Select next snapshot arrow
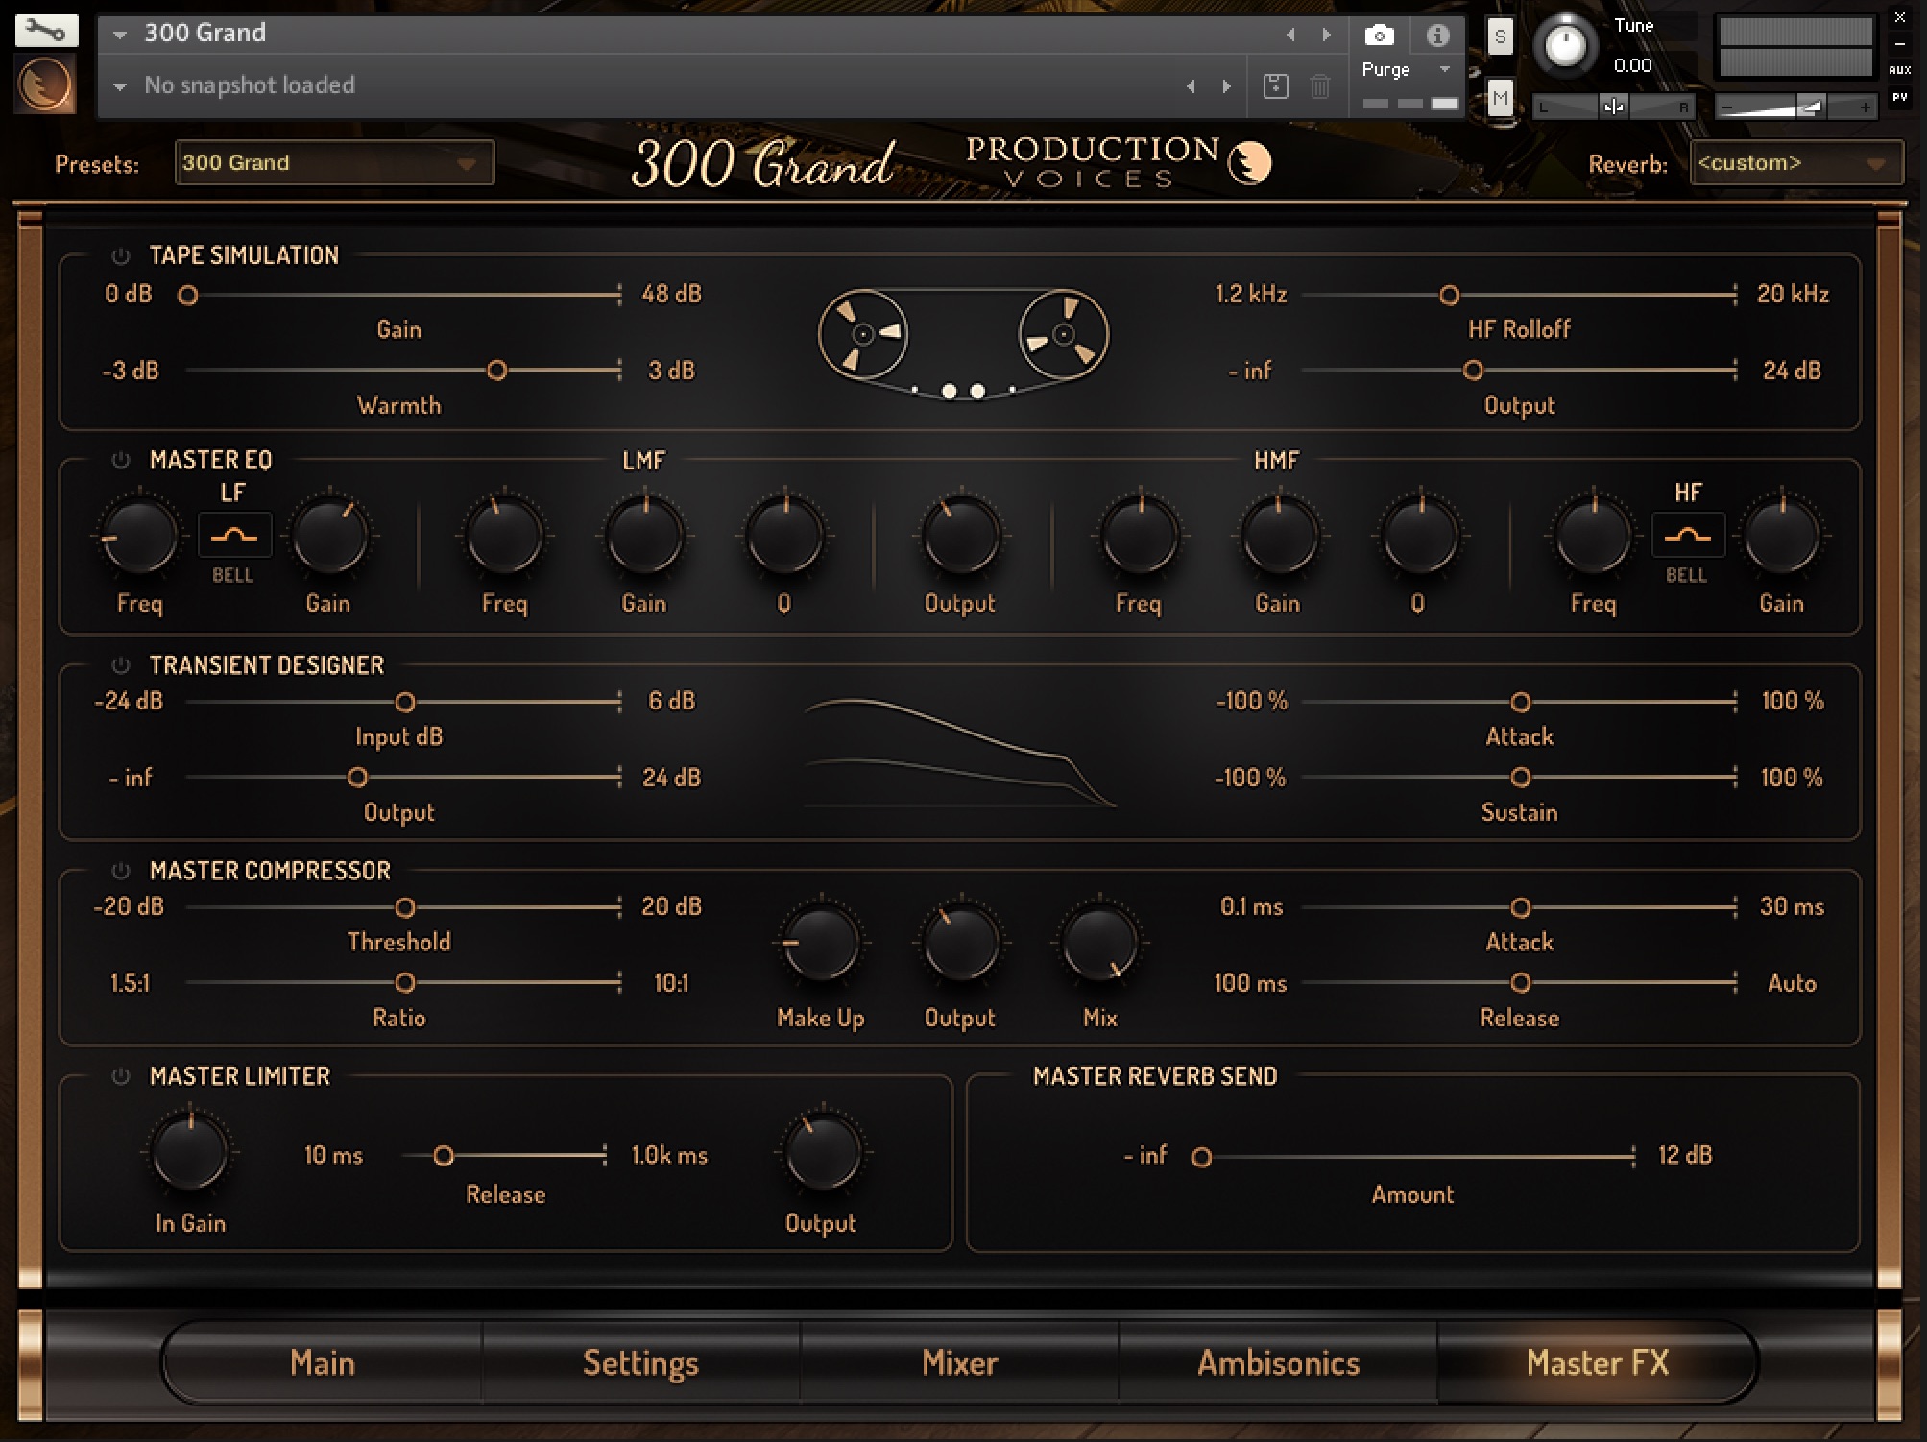The image size is (1927, 1442). pyautogui.click(x=1226, y=86)
